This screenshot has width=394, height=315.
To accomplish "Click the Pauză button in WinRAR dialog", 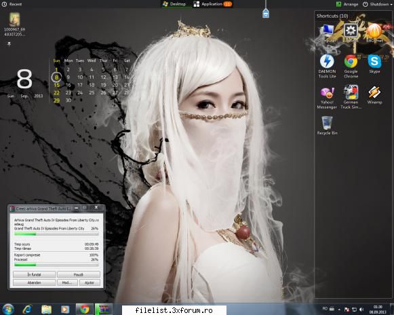I will (79, 274).
